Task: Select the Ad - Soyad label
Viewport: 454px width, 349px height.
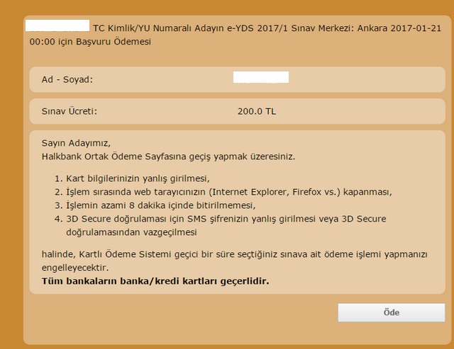Action: tap(67, 79)
